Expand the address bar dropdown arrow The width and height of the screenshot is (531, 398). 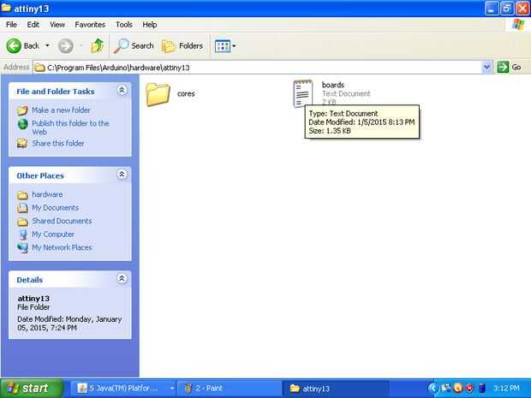coord(486,68)
